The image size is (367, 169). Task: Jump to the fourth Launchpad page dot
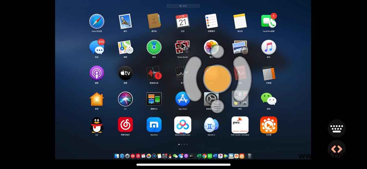(187, 144)
